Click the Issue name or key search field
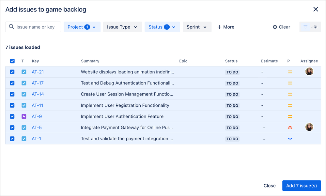 pos(33,27)
